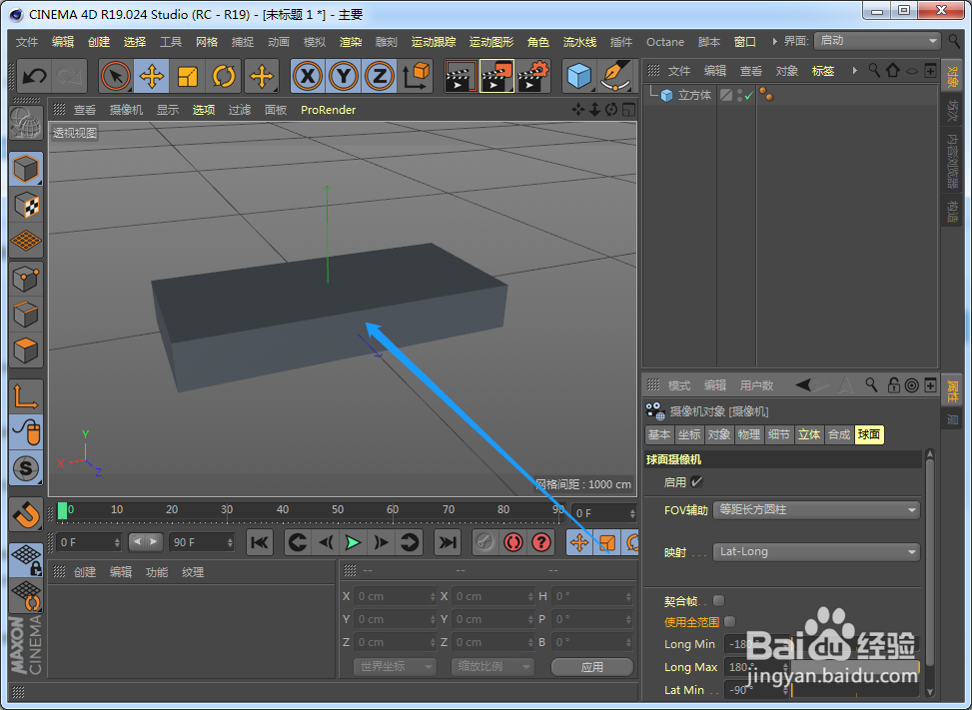
Task: Click the record active objects button
Action: (485, 542)
